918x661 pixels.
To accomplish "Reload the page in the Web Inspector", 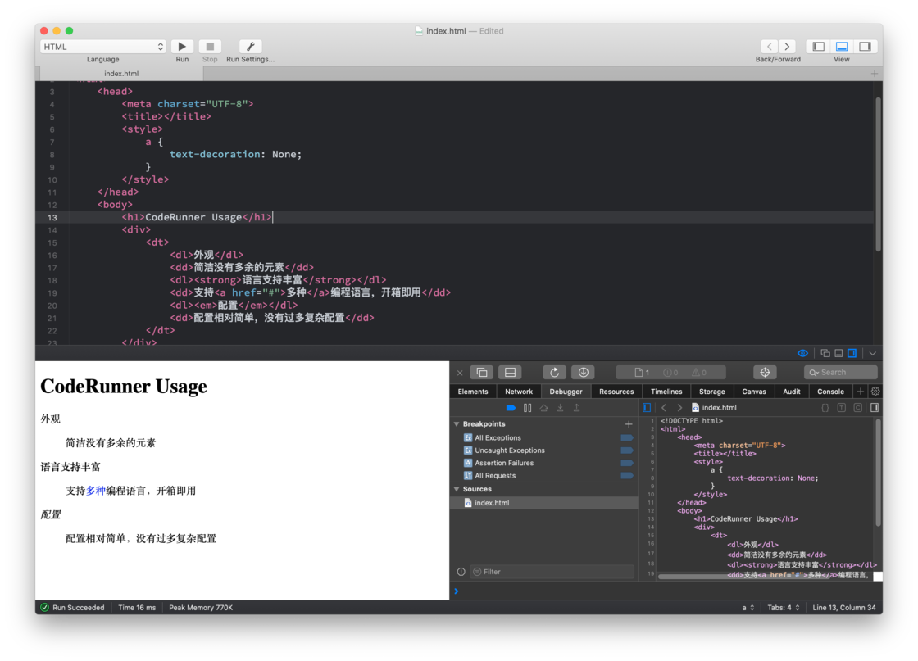I will (554, 372).
